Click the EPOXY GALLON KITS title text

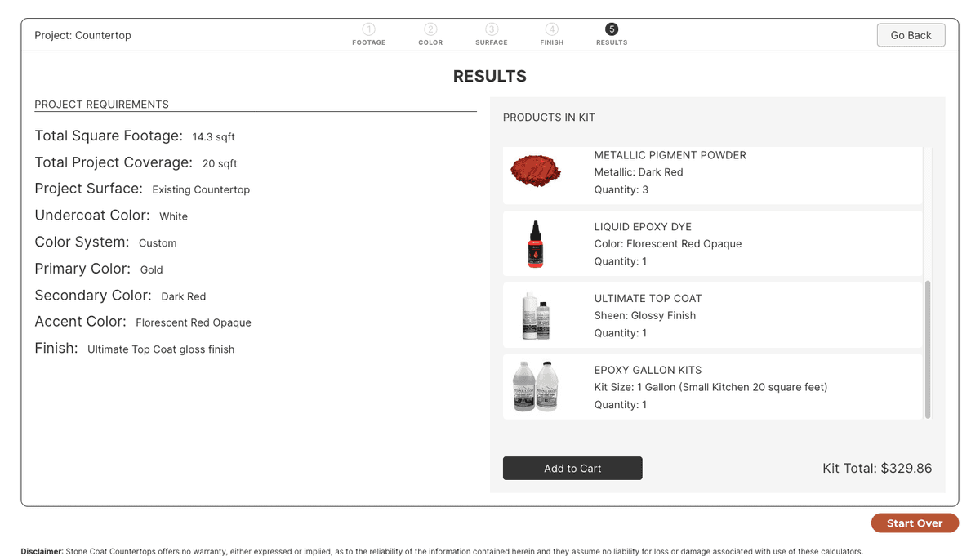click(x=648, y=370)
